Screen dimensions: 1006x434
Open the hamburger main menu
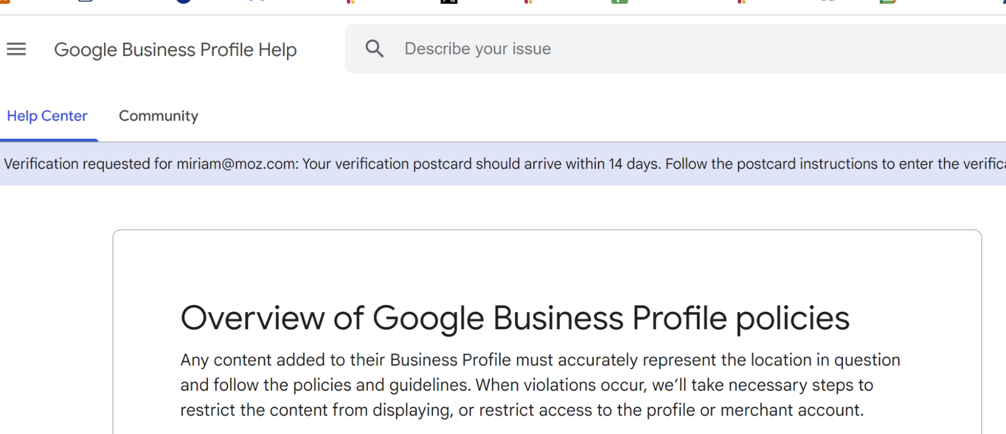(x=16, y=49)
